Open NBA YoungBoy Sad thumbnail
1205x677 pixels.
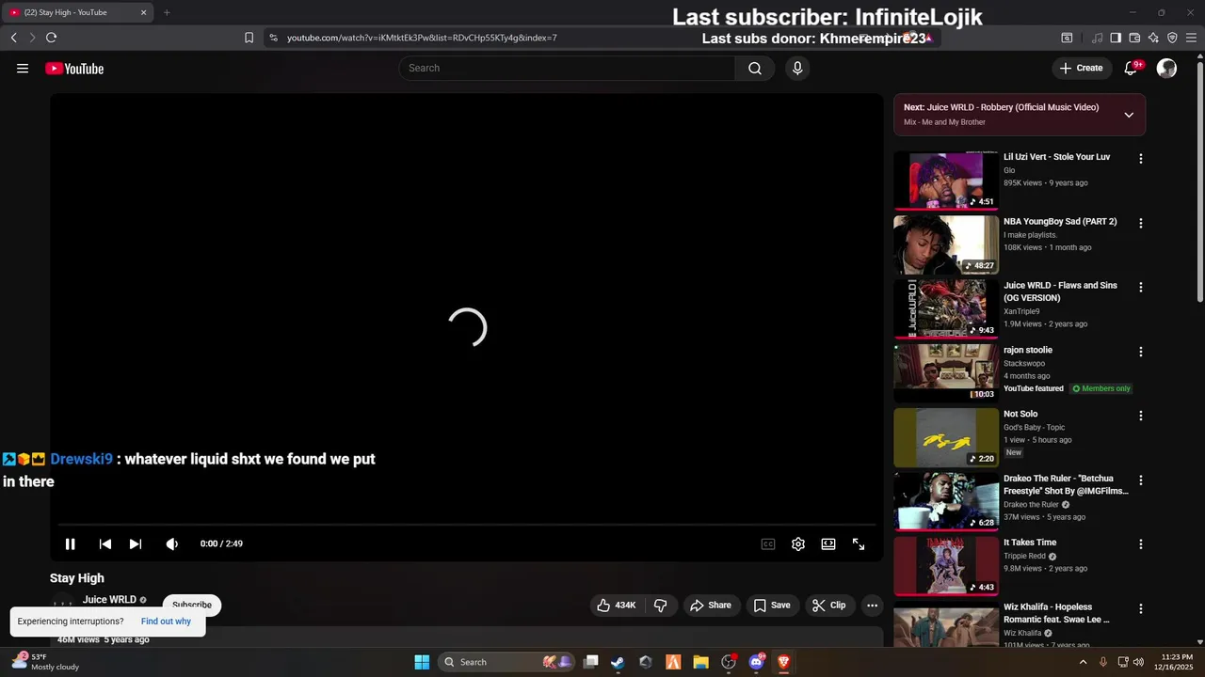click(x=946, y=244)
